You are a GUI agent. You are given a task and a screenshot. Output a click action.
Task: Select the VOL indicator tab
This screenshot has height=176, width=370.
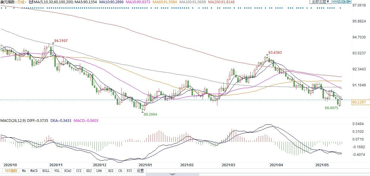point(57,171)
